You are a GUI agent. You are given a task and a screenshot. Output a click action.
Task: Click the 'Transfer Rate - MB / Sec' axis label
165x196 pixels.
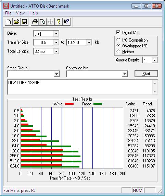(70, 178)
